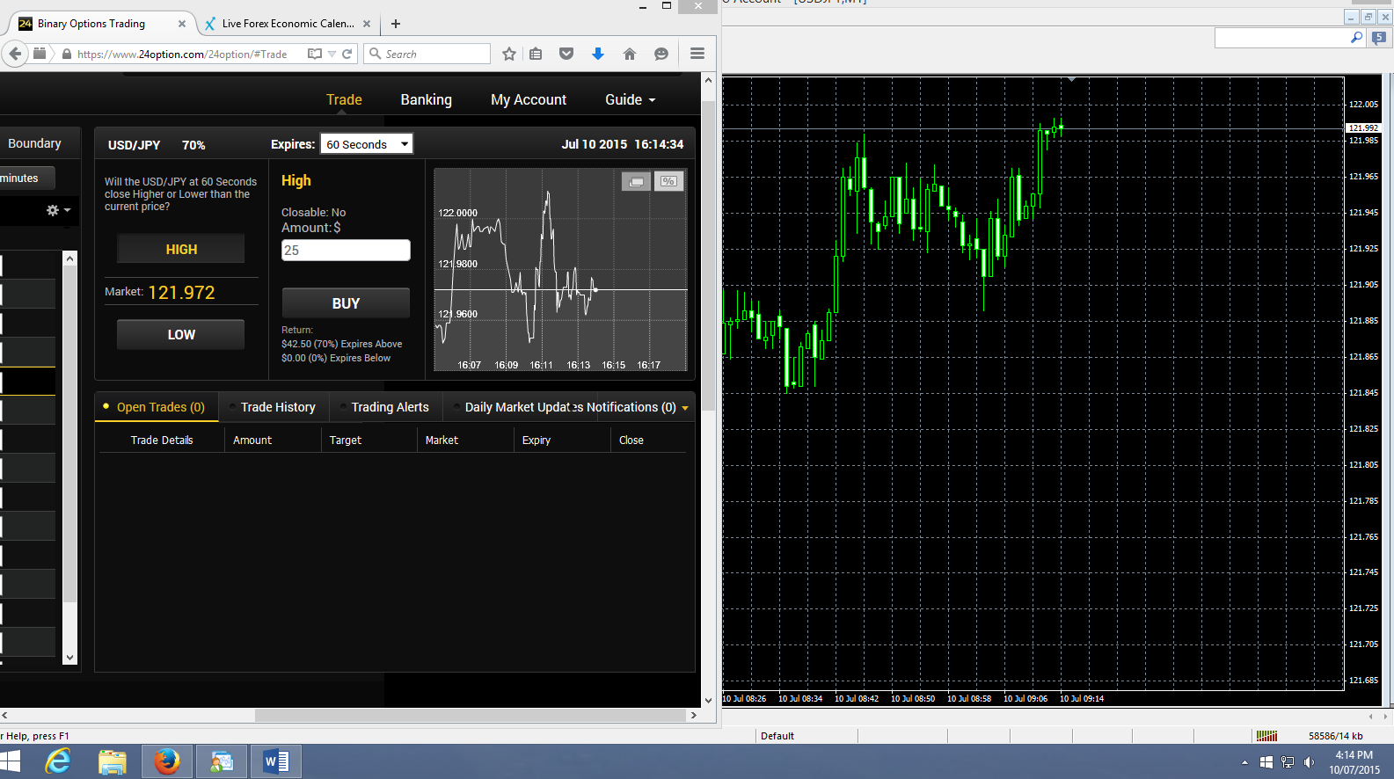Open the bookmarks list icon
1394x779 pixels.
pos(536,54)
